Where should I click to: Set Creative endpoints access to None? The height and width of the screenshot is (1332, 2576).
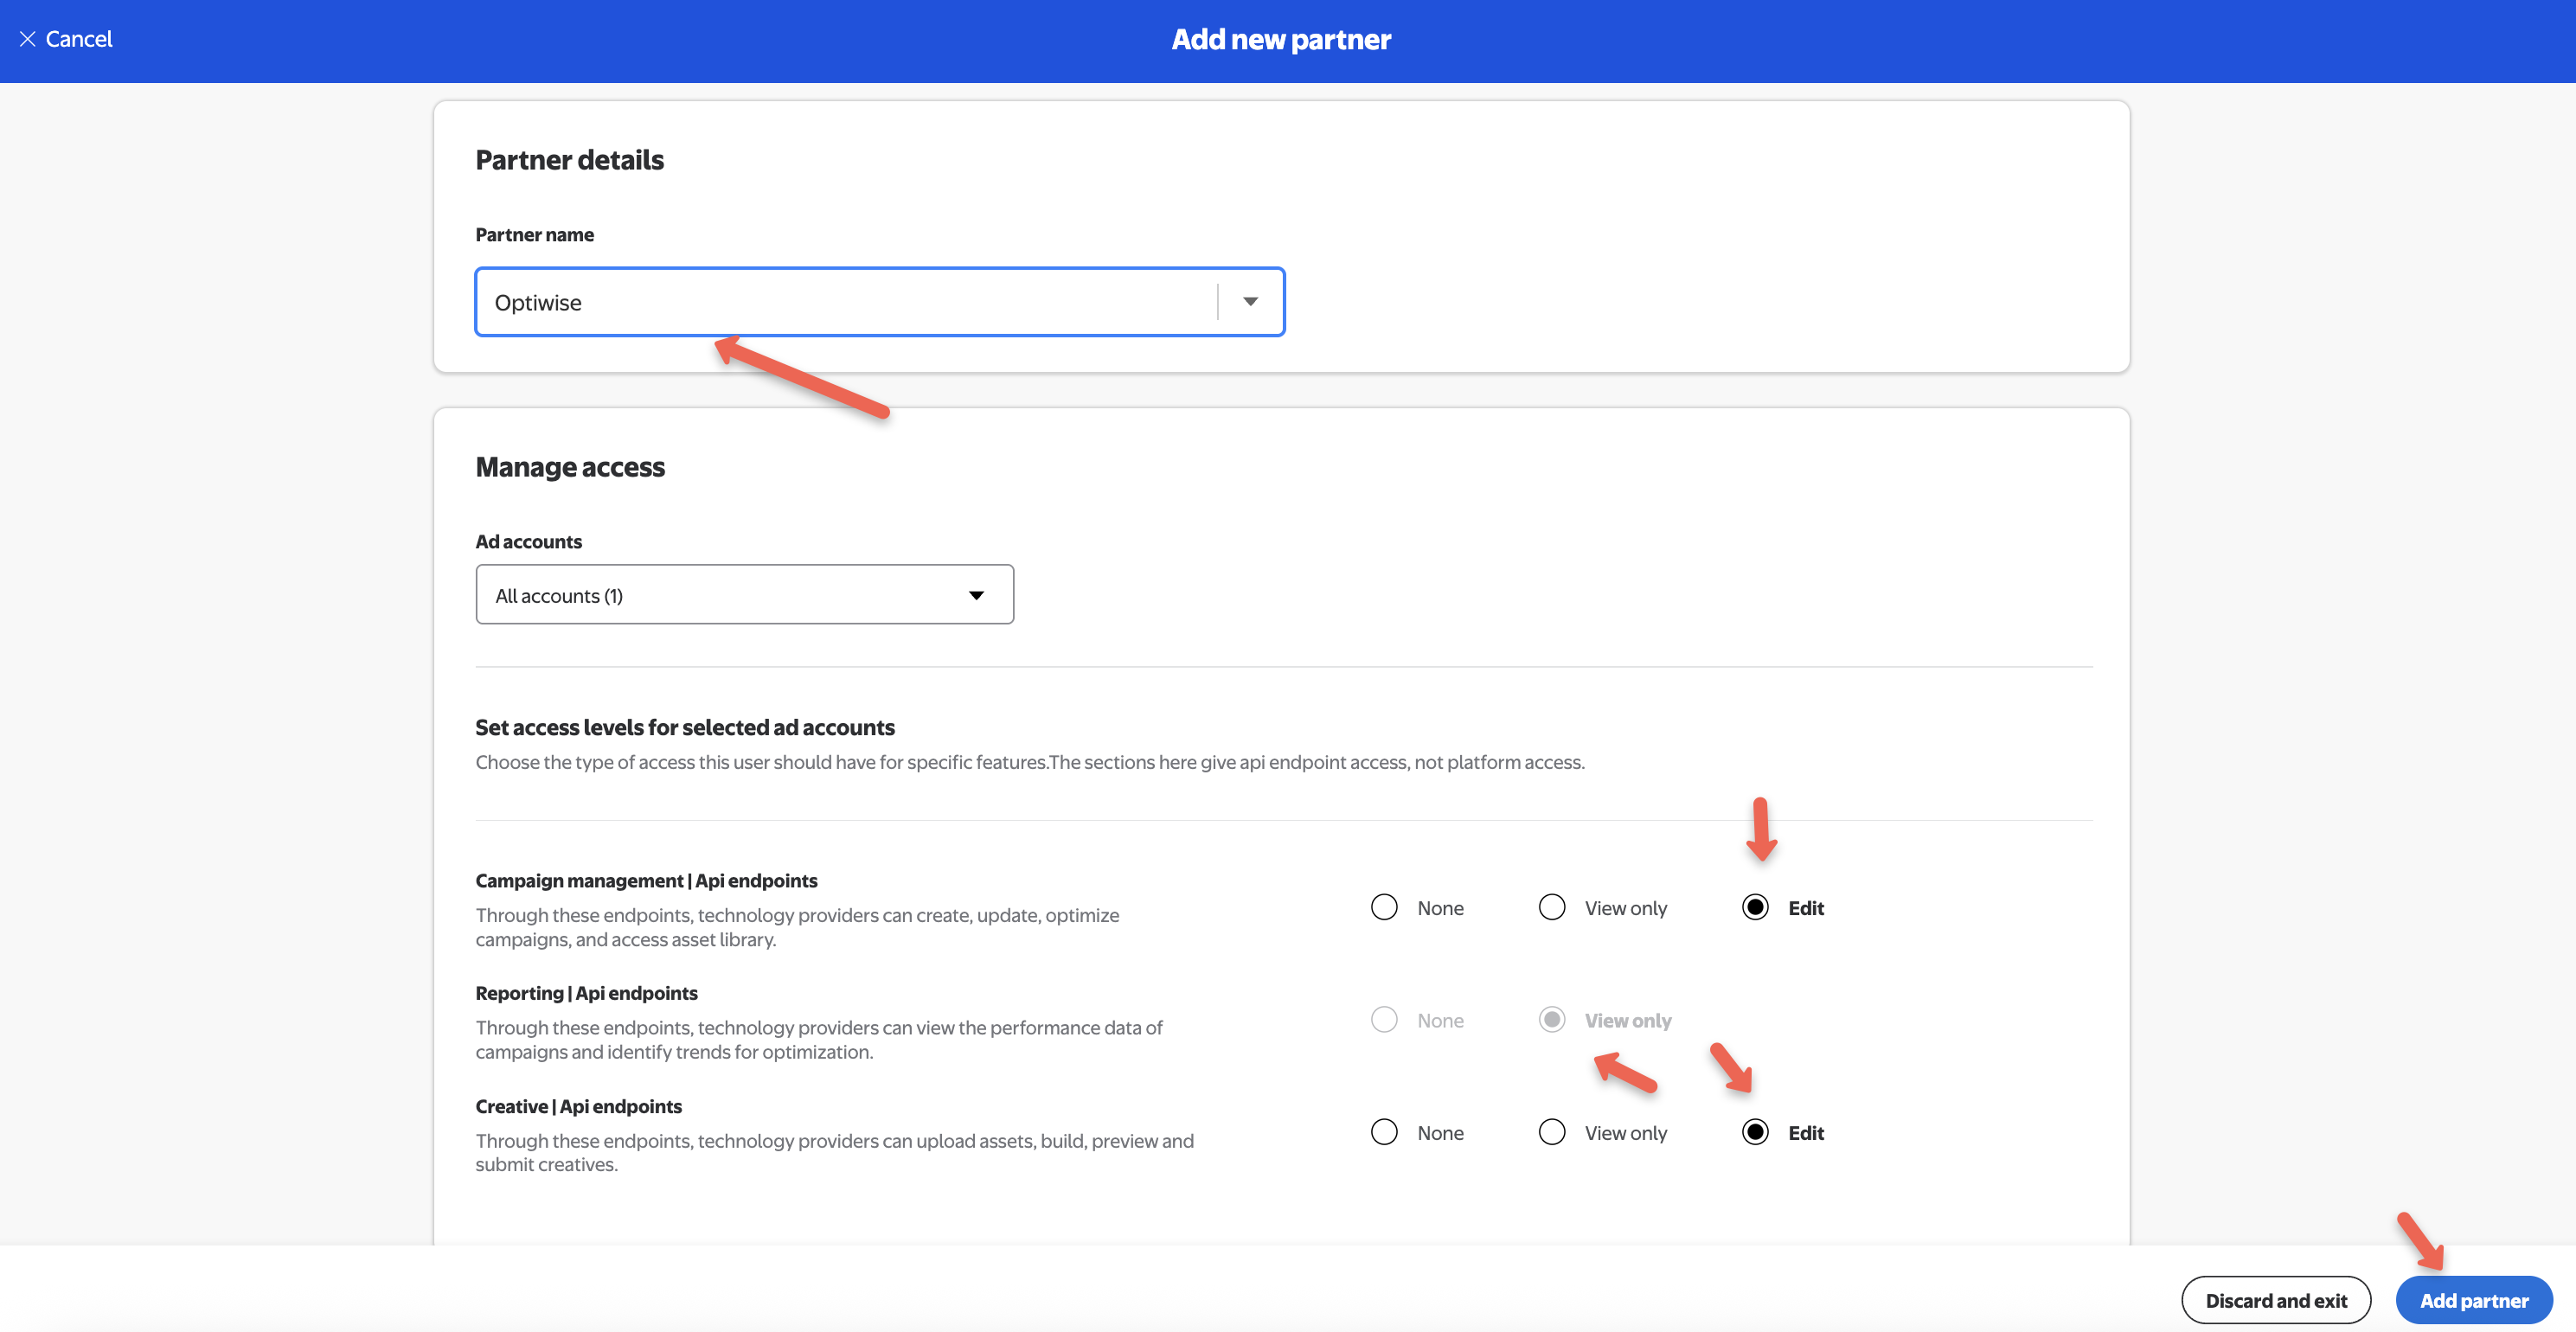(1384, 1132)
